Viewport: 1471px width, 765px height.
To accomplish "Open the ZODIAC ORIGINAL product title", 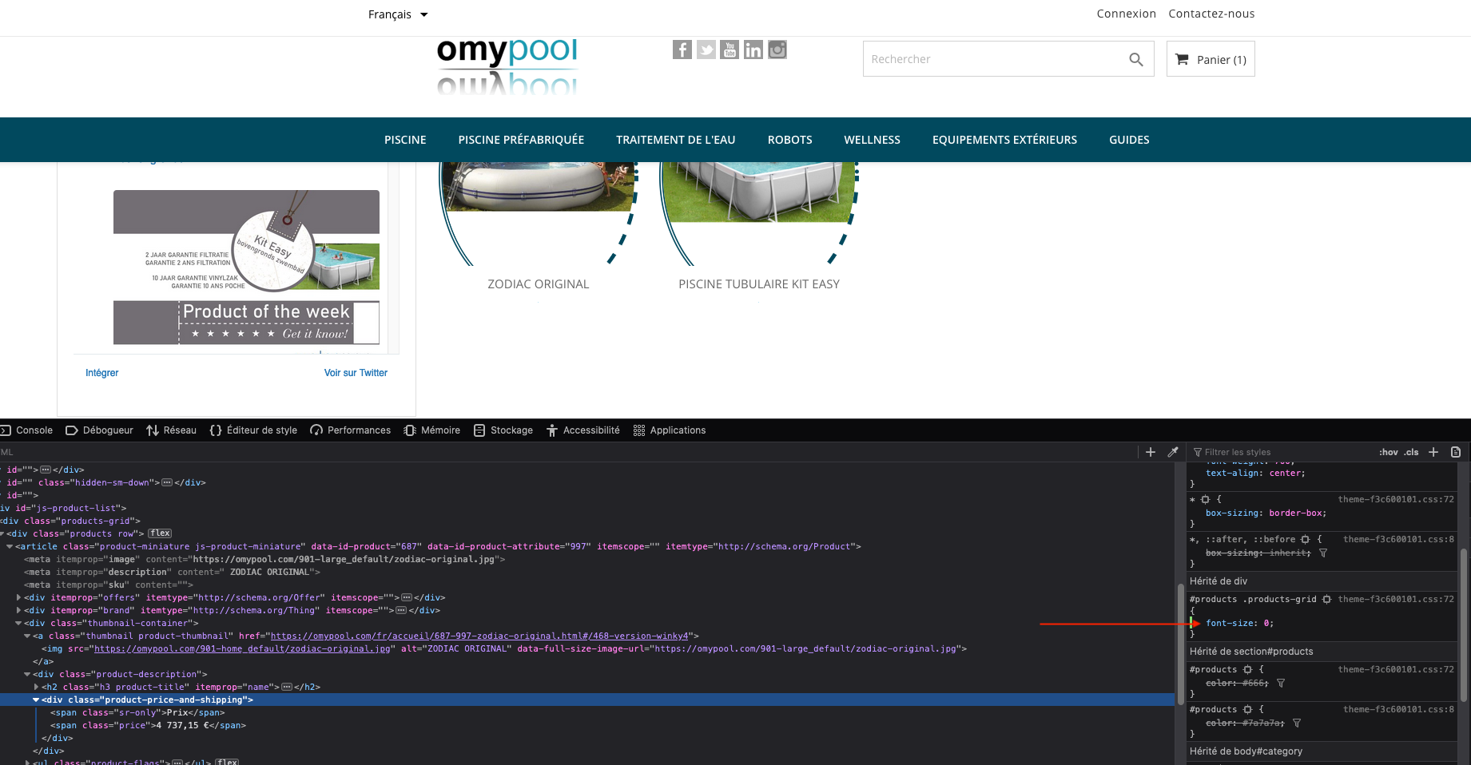I will (x=539, y=284).
